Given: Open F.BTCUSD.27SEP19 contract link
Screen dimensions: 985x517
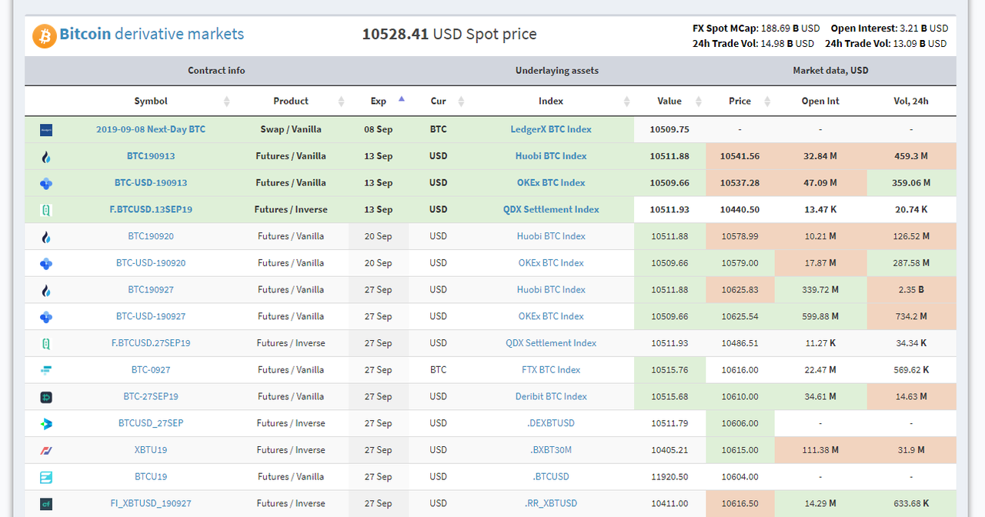Looking at the screenshot, I should [x=151, y=343].
